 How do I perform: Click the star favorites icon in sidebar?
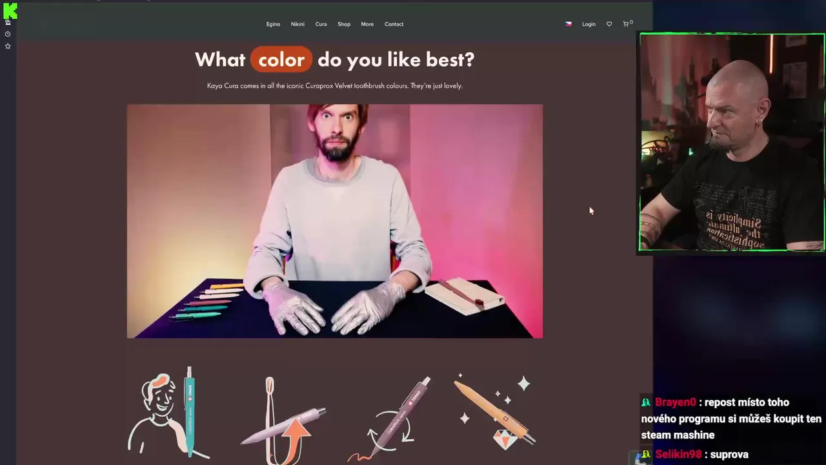tap(8, 46)
